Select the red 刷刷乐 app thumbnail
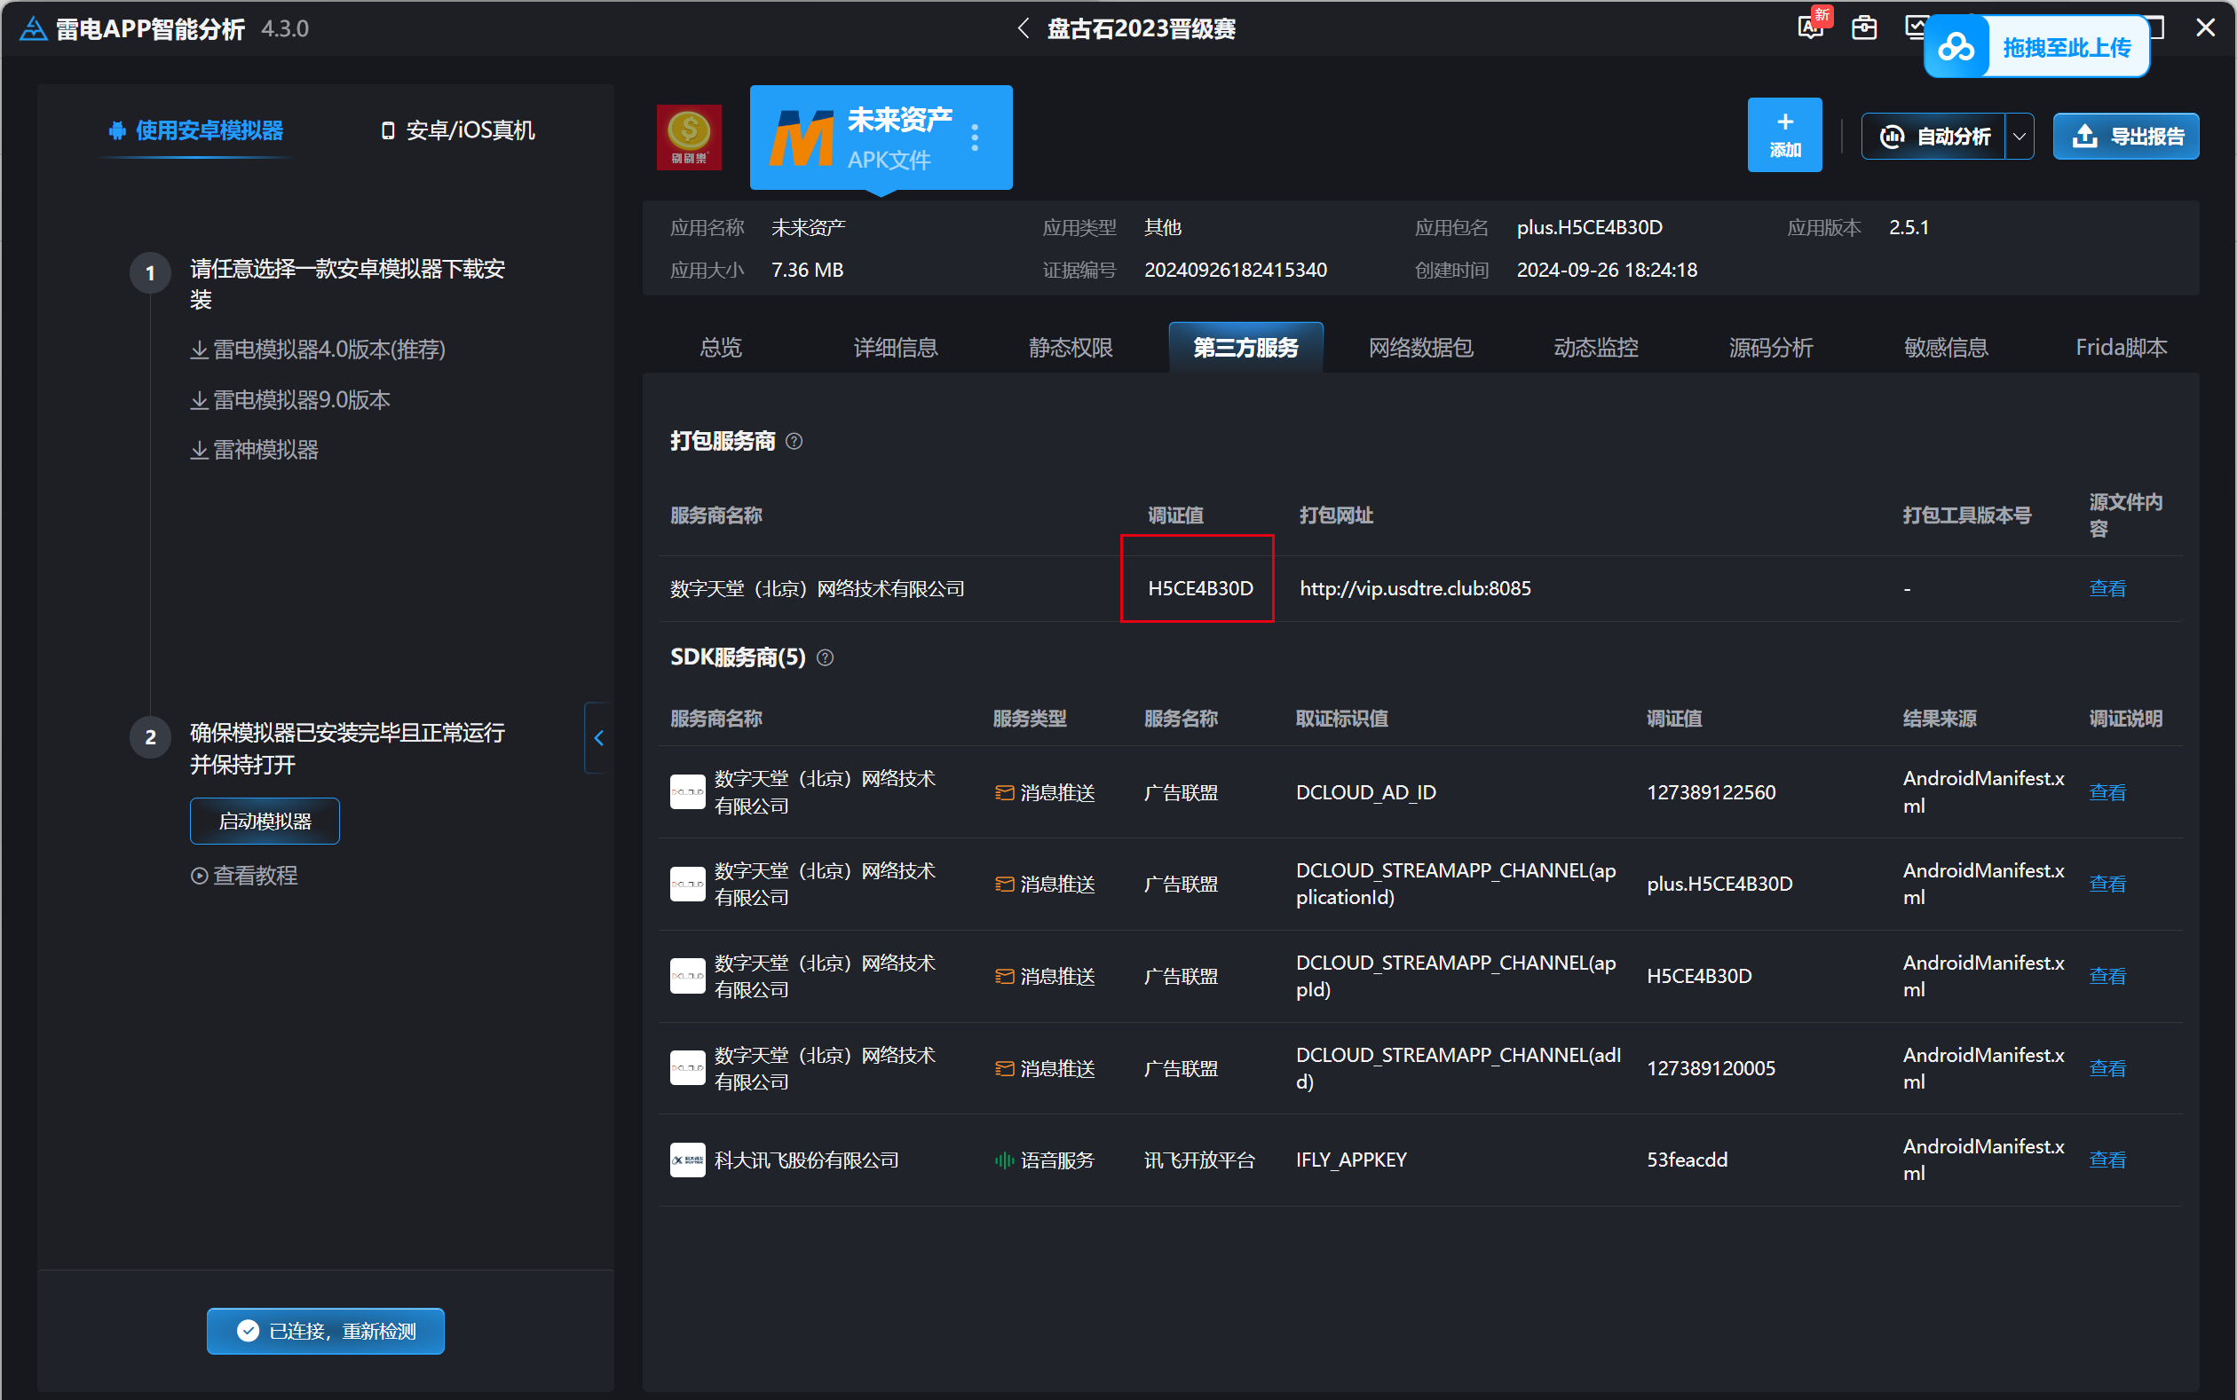 (x=689, y=137)
